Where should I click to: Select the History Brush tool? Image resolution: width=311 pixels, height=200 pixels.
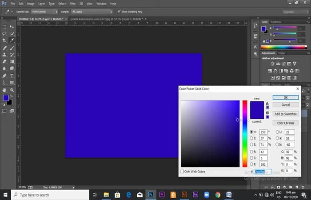pos(12,55)
